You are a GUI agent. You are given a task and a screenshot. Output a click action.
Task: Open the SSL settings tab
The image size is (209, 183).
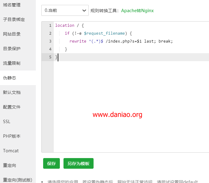[18, 122]
